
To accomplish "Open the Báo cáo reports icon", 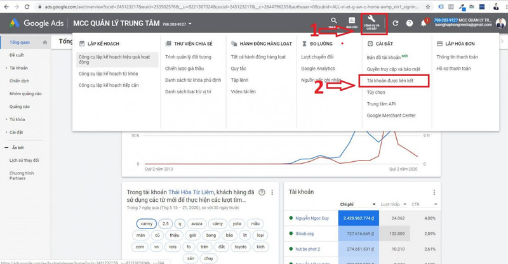I will (x=352, y=22).
